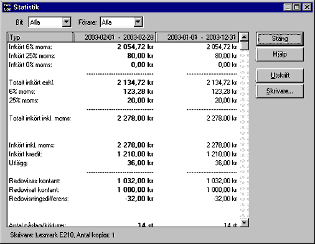Click the bold 123,28 kr value

pos(138,91)
